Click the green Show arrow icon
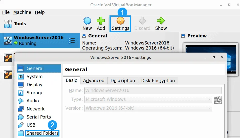This screenshot has width=240, height=138. click(x=161, y=21)
